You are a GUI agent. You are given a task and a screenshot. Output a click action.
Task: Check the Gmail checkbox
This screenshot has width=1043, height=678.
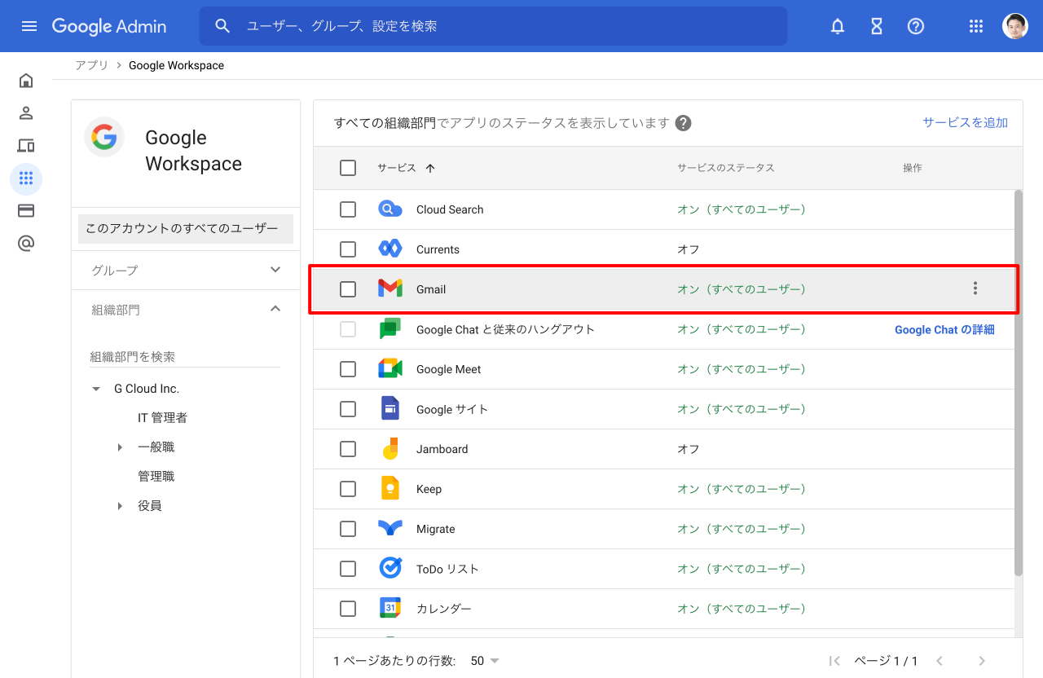pyautogui.click(x=348, y=289)
